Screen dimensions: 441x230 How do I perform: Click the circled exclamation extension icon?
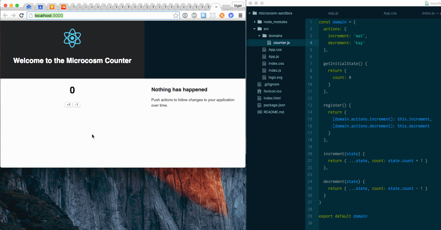185,16
